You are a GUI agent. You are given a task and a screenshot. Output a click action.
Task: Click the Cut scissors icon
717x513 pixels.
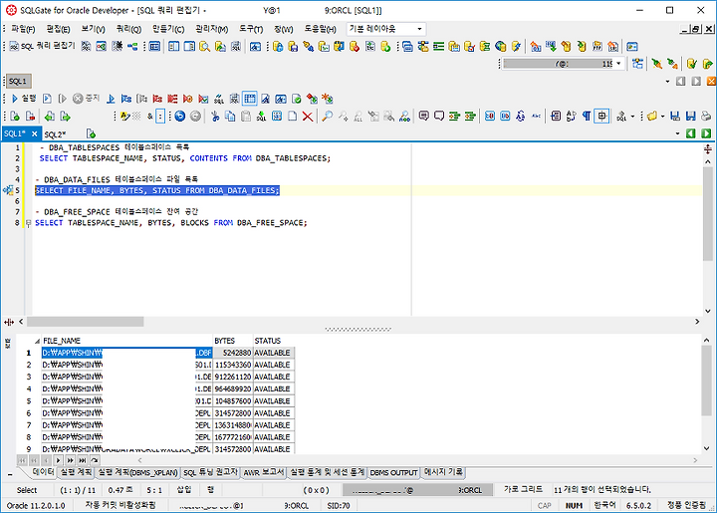coord(214,117)
